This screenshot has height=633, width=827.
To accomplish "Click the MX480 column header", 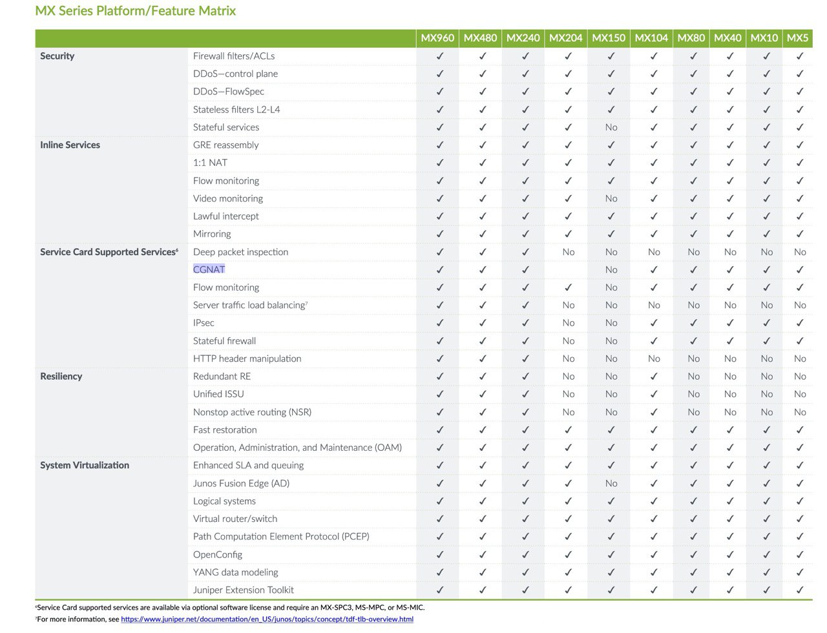I will [x=480, y=38].
